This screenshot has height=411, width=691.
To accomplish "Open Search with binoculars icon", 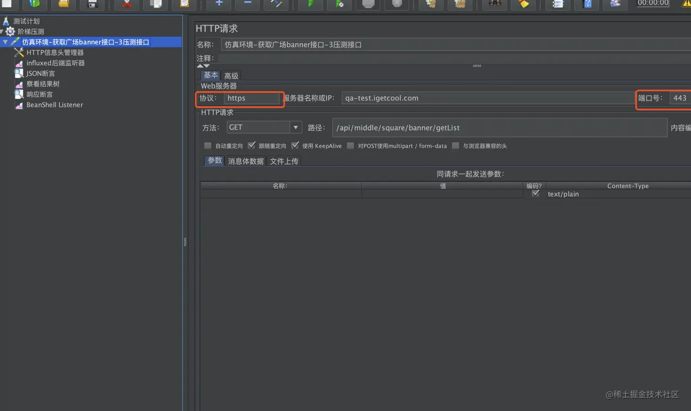I will coord(494,4).
